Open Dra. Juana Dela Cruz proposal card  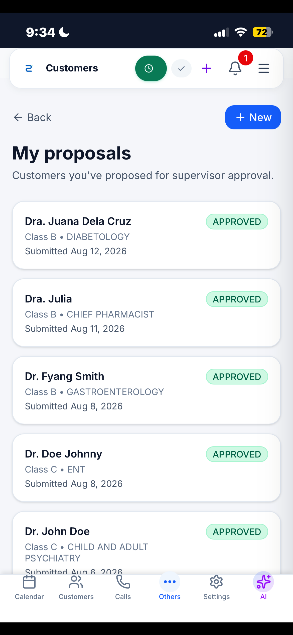click(x=146, y=235)
